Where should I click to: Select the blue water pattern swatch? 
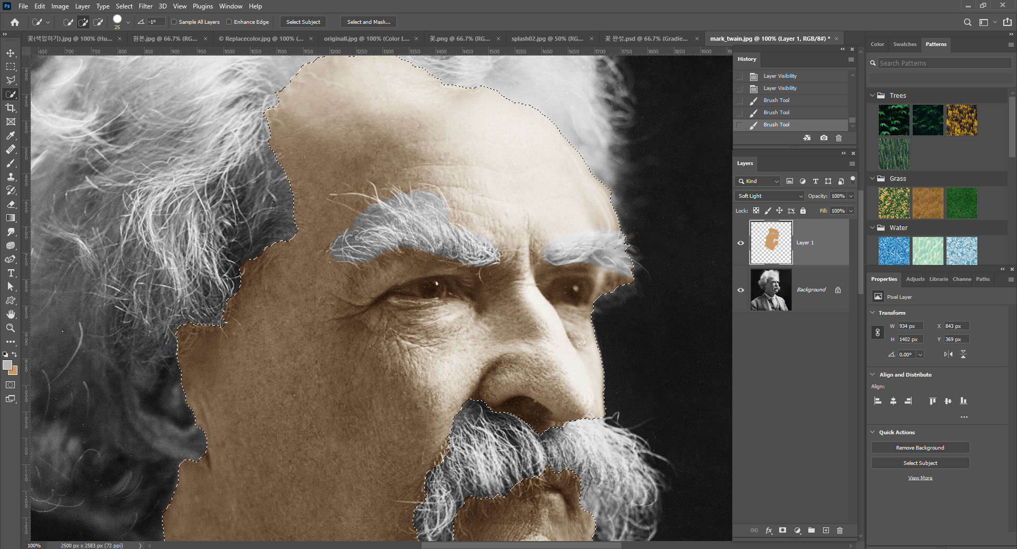click(x=894, y=251)
